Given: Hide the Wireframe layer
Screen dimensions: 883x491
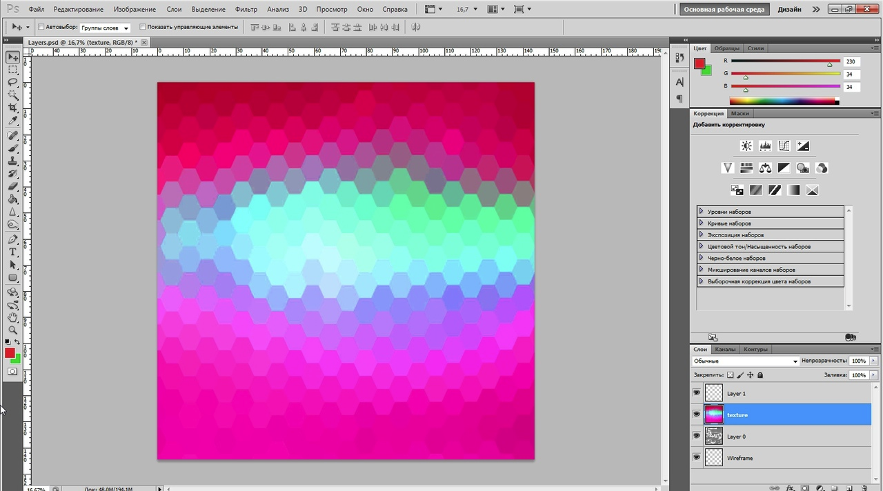Looking at the screenshot, I should pyautogui.click(x=697, y=457).
